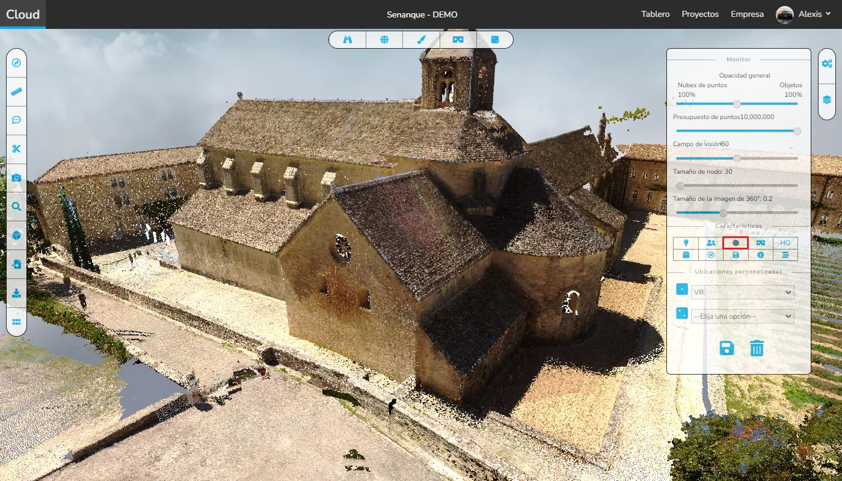
Task: Click the 'Objetos' label
Action: coord(791,85)
